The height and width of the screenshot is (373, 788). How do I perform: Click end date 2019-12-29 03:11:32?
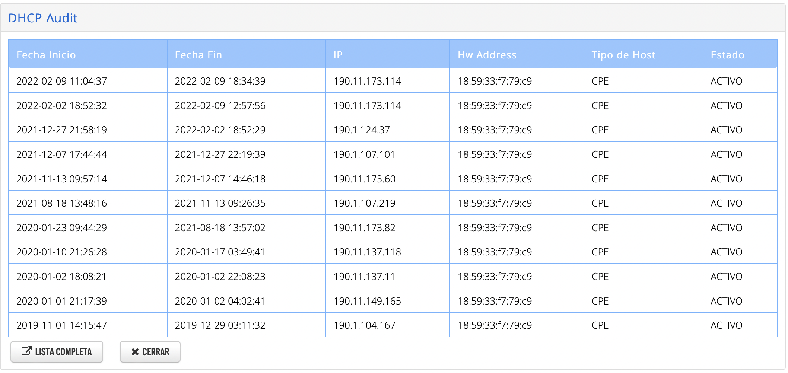pyautogui.click(x=220, y=325)
